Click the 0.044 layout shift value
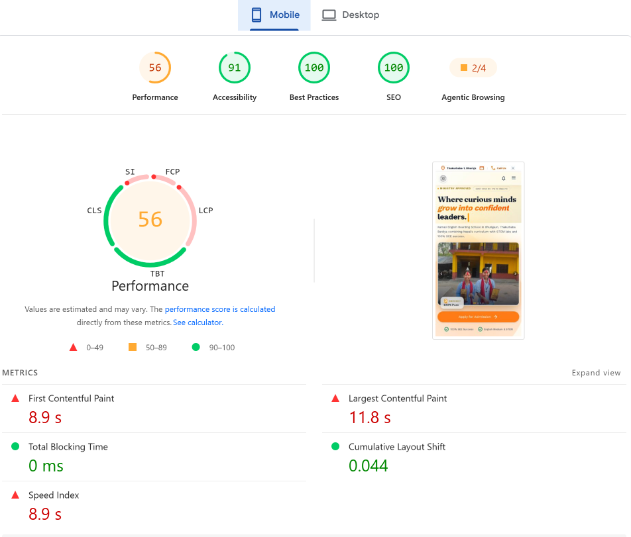 (x=369, y=465)
